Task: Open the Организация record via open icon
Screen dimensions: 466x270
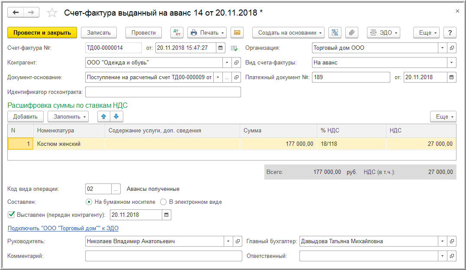Action: coord(452,48)
